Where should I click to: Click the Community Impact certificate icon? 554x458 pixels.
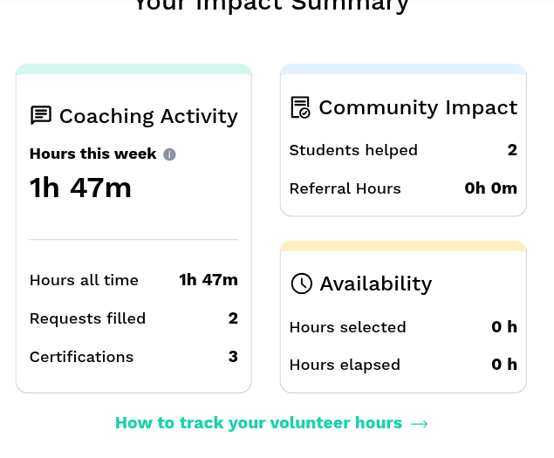click(300, 107)
